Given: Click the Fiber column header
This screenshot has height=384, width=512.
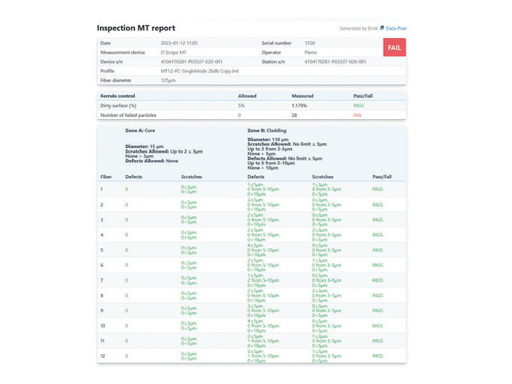Looking at the screenshot, I should click(x=106, y=175).
